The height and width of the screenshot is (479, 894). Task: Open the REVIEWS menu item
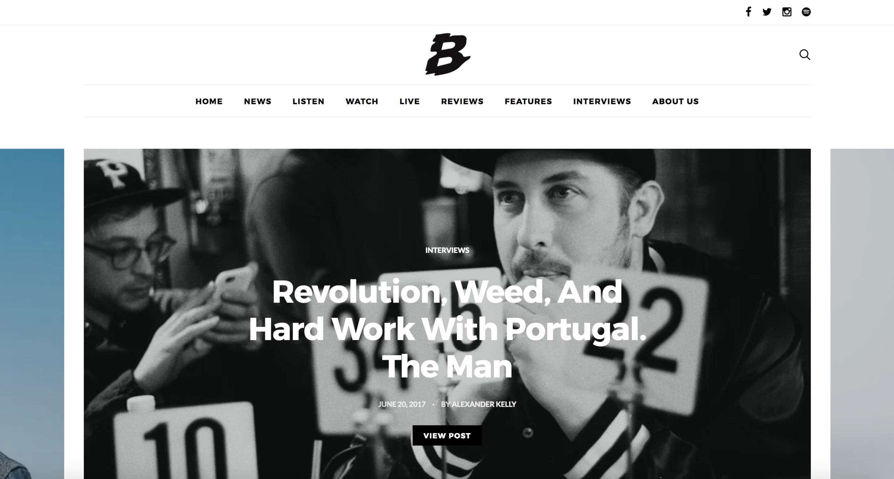tap(462, 101)
